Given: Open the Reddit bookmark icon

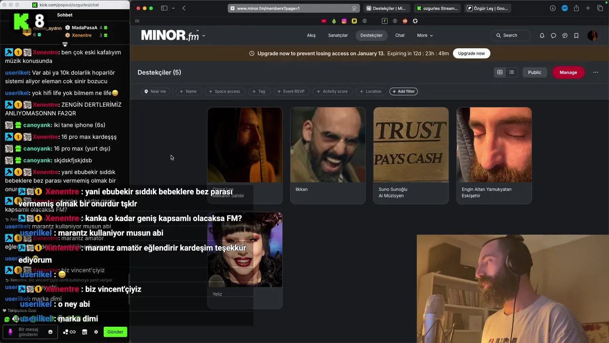Looking at the screenshot, I should [405, 21].
